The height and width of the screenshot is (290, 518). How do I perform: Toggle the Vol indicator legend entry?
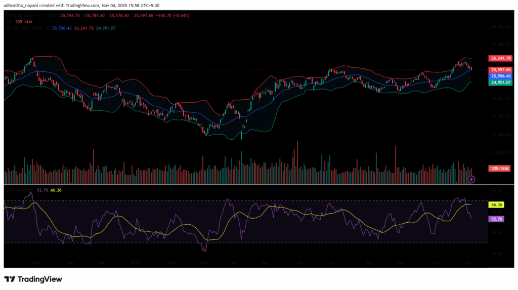(x=9, y=21)
